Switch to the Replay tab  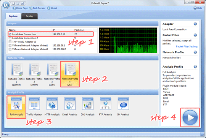[x=29, y=16]
